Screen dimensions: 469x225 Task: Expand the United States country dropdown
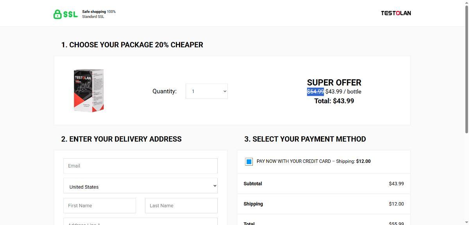pos(140,186)
